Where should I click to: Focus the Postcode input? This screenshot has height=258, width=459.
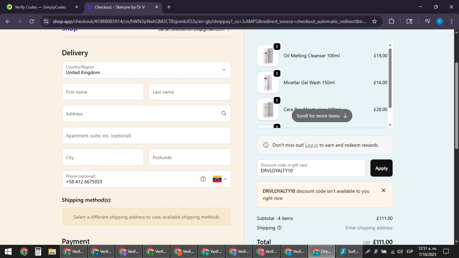[190, 157]
